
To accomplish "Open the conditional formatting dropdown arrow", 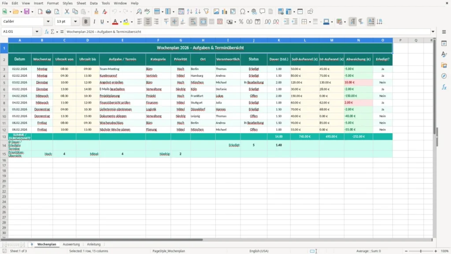I will [x=345, y=22].
